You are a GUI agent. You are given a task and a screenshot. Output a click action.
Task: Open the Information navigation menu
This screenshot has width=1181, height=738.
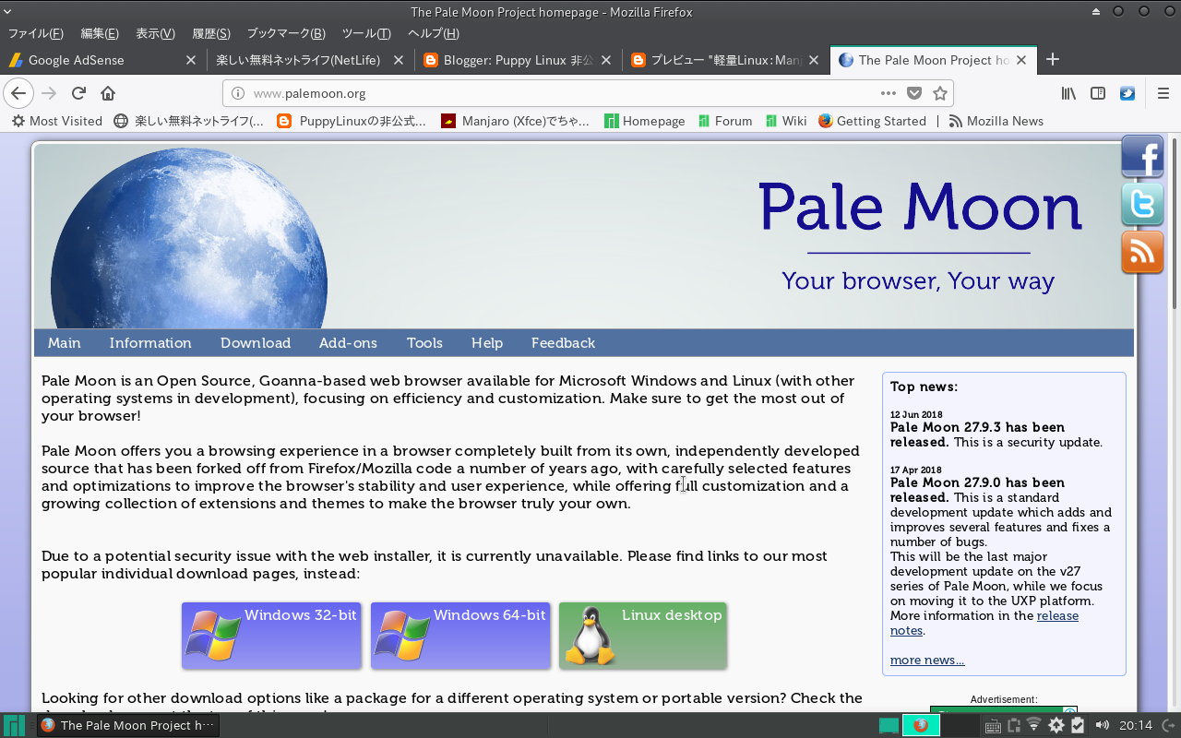pyautogui.click(x=150, y=343)
